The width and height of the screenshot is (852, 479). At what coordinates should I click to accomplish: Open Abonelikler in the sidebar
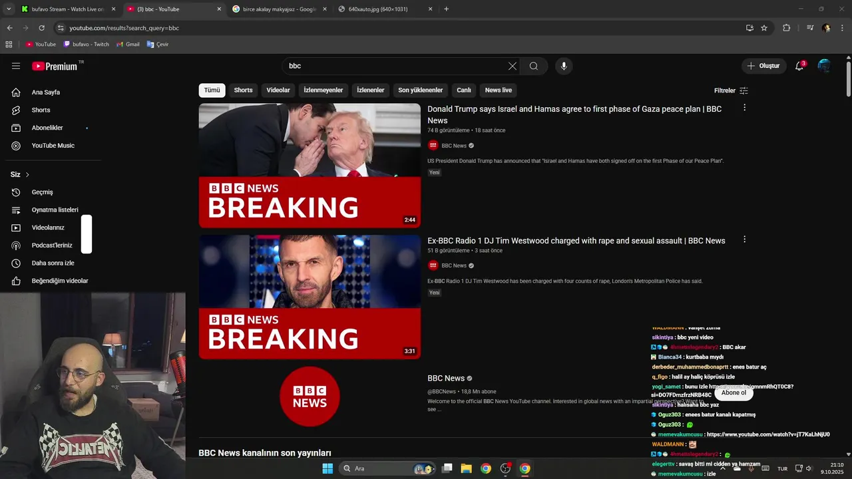(x=47, y=128)
